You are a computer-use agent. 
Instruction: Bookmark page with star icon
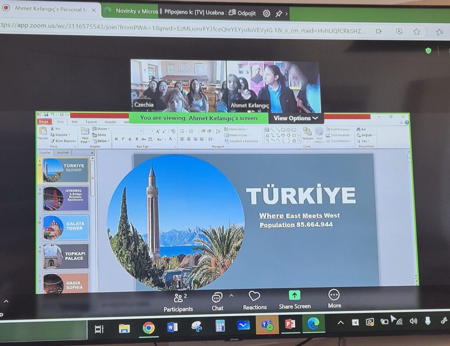[x=417, y=32]
